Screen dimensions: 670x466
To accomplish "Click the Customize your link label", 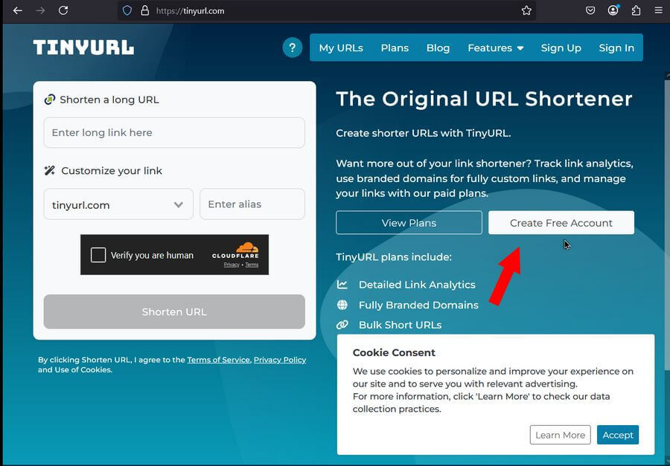I will tap(112, 171).
